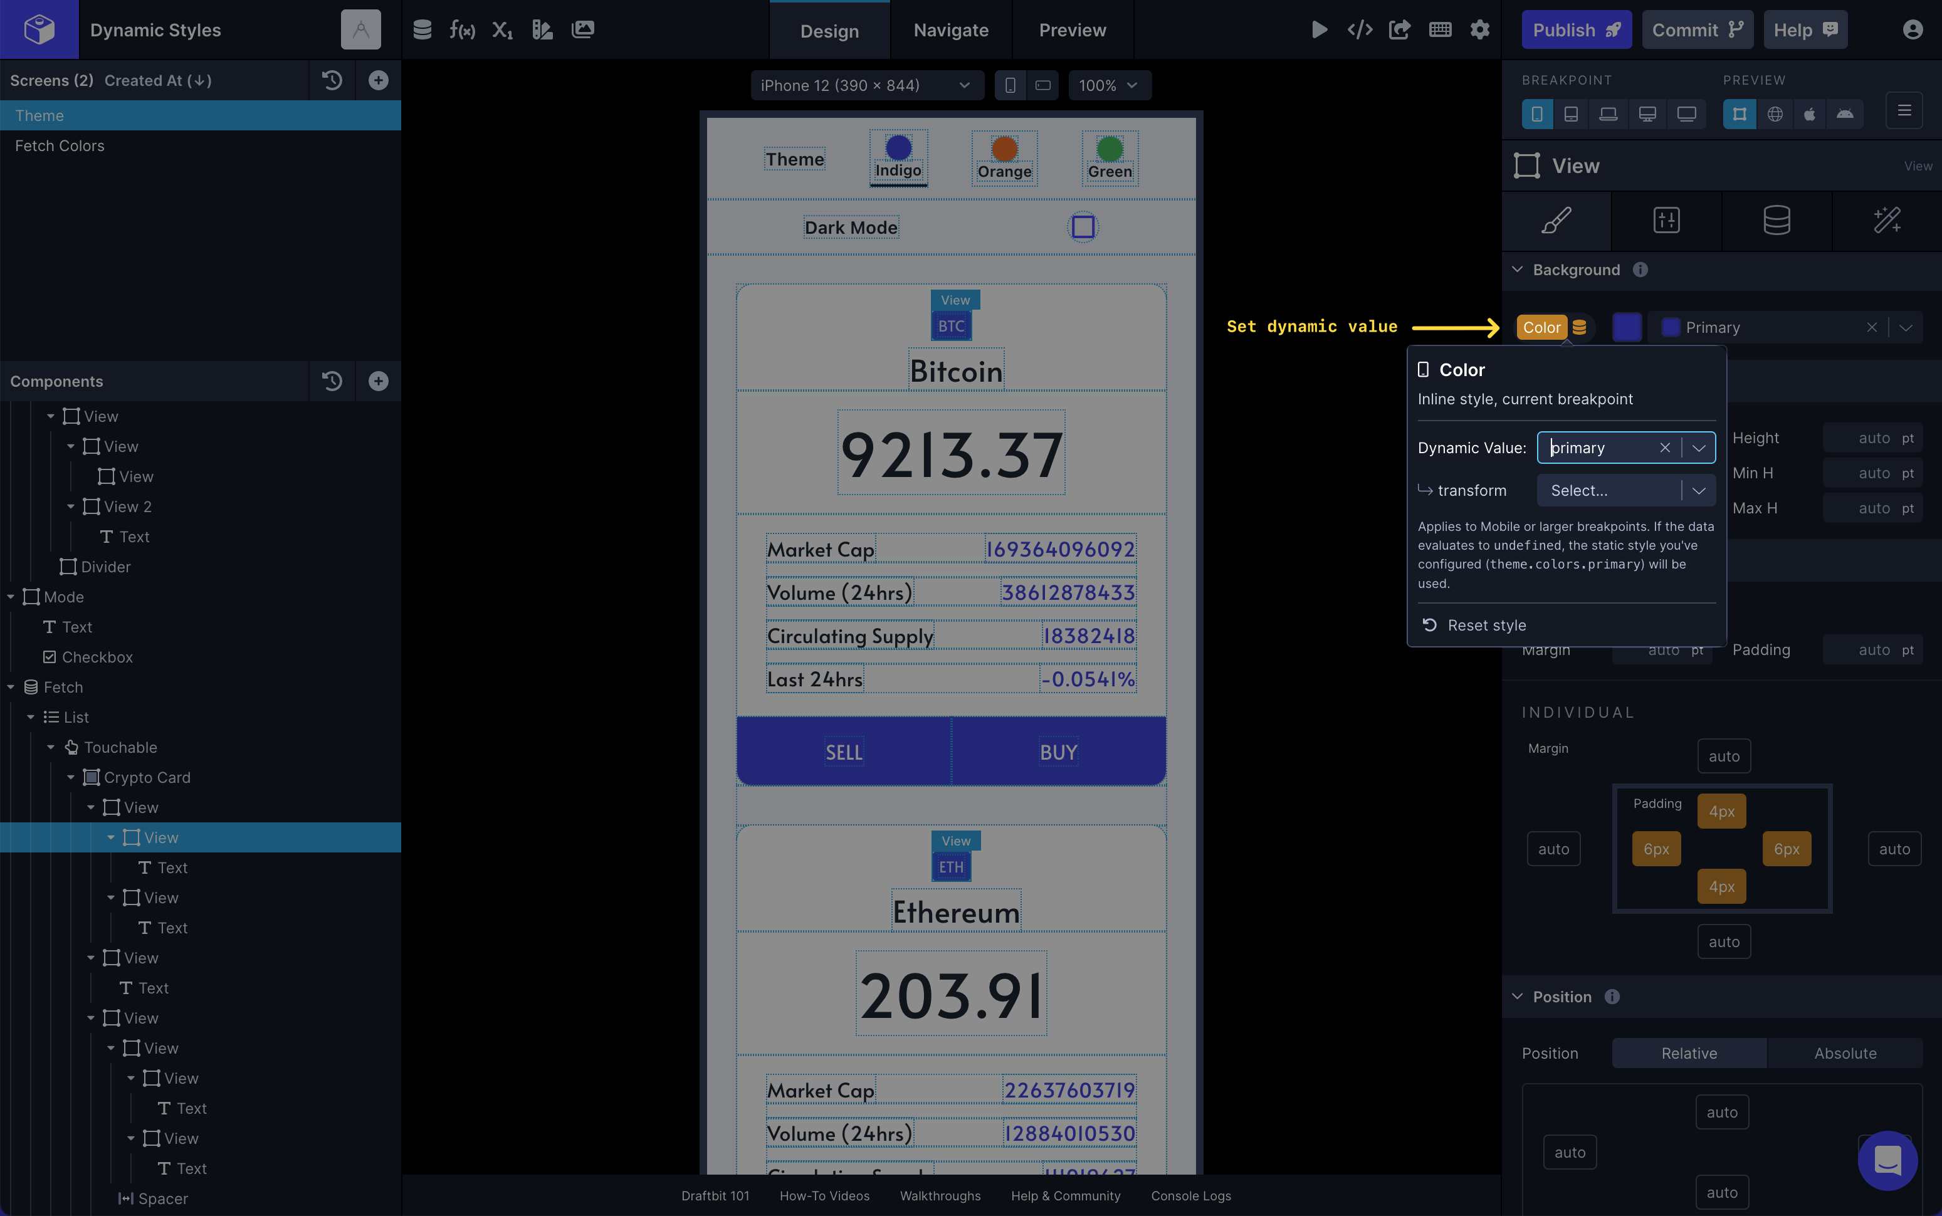This screenshot has height=1216, width=1942.
Task: Toggle the Dark Mode checkbox on canvas
Action: [1083, 227]
